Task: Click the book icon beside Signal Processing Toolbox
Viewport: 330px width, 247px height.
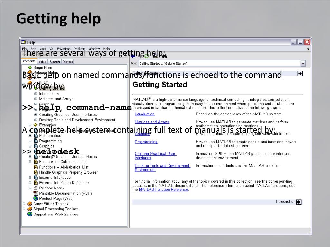Action: [x=30, y=209]
